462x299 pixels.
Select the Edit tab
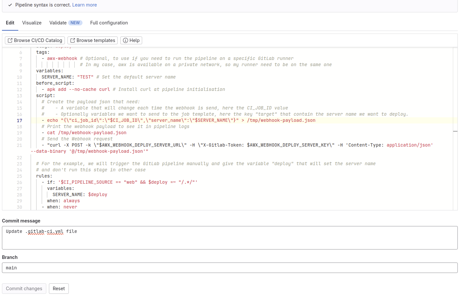point(10,23)
